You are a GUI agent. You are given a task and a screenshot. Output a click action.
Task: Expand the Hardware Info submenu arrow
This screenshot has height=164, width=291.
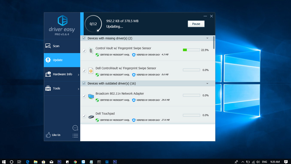point(78,75)
